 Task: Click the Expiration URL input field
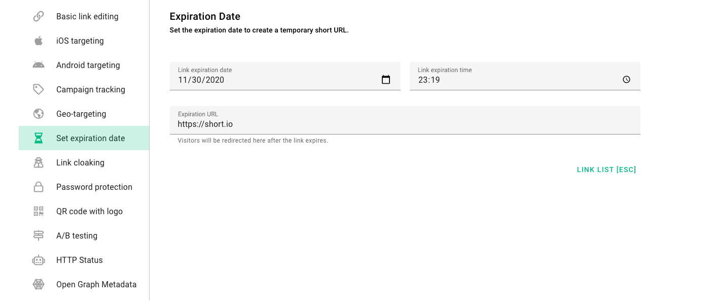[x=405, y=124]
